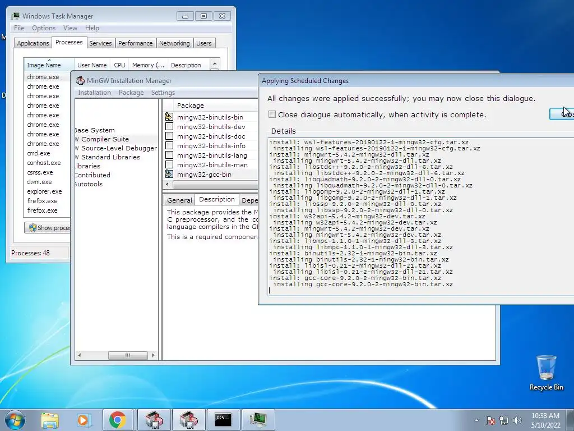The image size is (574, 431).
Task: Sort processes by Memory column
Action: pyautogui.click(x=148, y=65)
